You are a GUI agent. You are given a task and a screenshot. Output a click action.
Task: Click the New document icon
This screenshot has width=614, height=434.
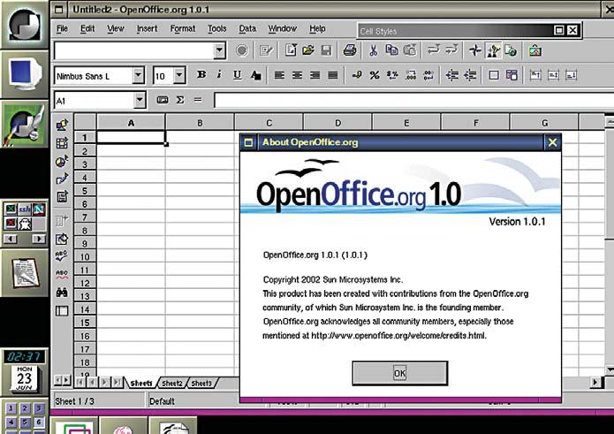290,50
